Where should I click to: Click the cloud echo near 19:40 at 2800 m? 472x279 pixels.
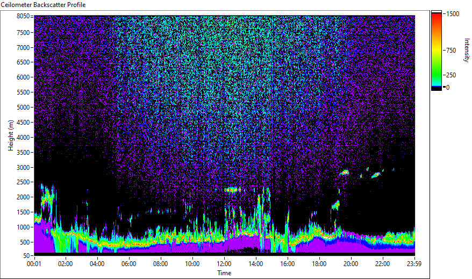tap(345, 173)
